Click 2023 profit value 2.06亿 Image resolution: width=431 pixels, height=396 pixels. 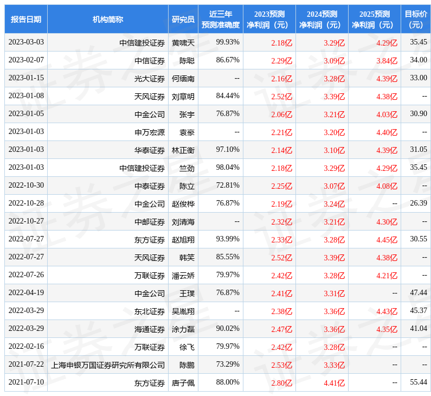[x=282, y=114]
